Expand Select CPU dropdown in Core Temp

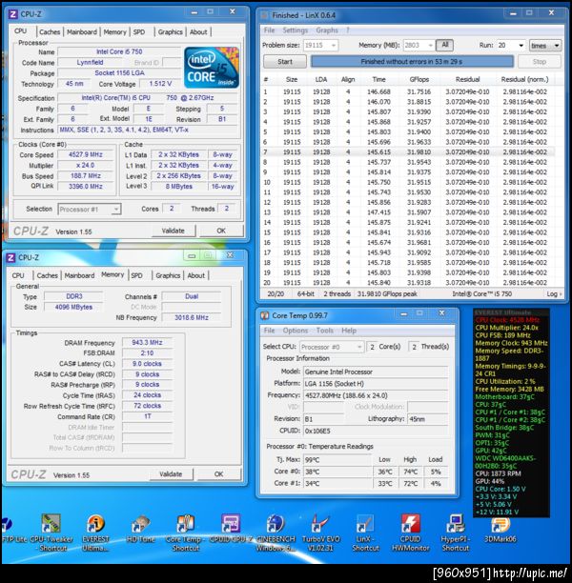[359, 347]
